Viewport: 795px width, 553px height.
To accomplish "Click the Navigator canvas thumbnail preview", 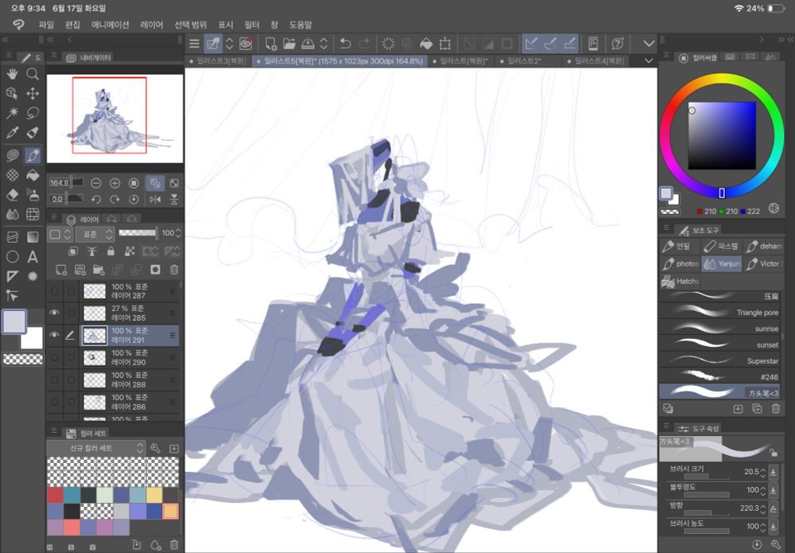I will point(115,119).
